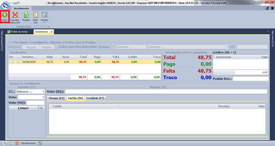275x146 pixels.
Task: Tick the Sel. checkbox for the 26/08/2020 row
Action: pos(12,62)
